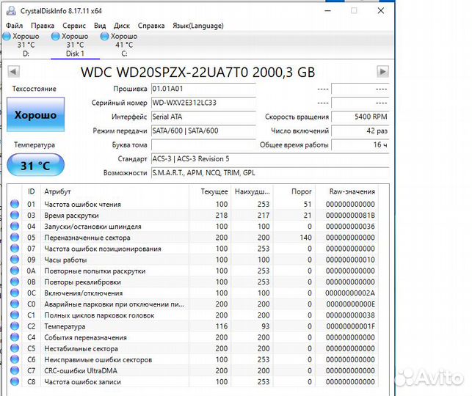This screenshot has height=396, width=472.
Task: Select row Запуски/остановки шпинделя
Action: pyautogui.click(x=192, y=227)
